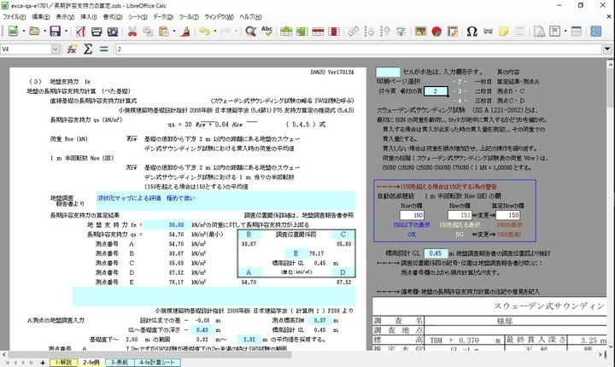Click the Name Box field showing V4
The image size is (615, 367).
pos(26,49)
